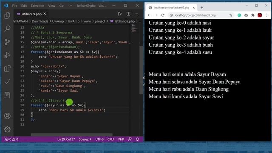Go back in the browser

click(x=149, y=15)
